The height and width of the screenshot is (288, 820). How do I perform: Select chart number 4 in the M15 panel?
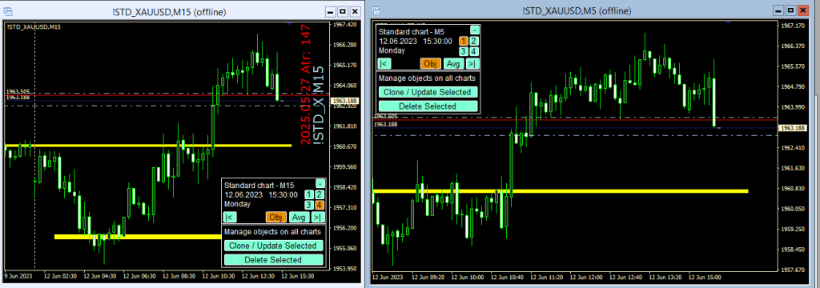pyautogui.click(x=320, y=204)
